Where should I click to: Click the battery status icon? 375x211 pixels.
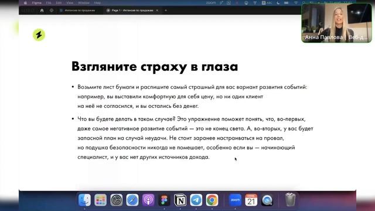tap(287, 3)
